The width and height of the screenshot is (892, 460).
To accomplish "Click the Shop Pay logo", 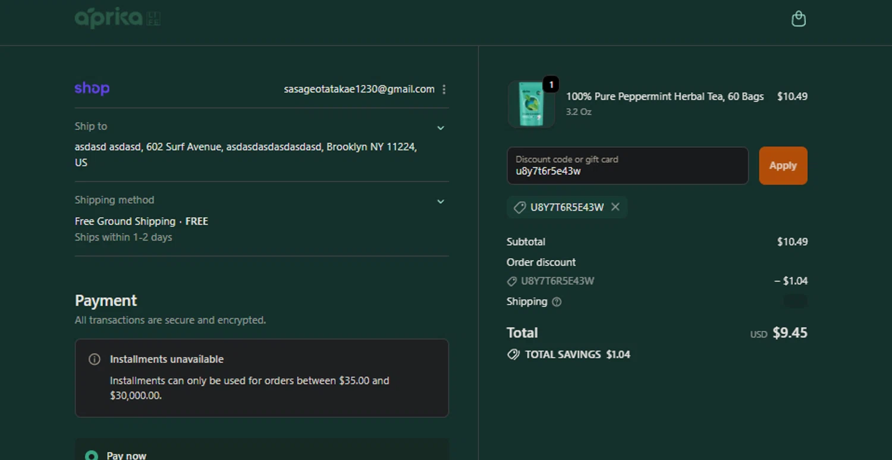I will pos(92,89).
